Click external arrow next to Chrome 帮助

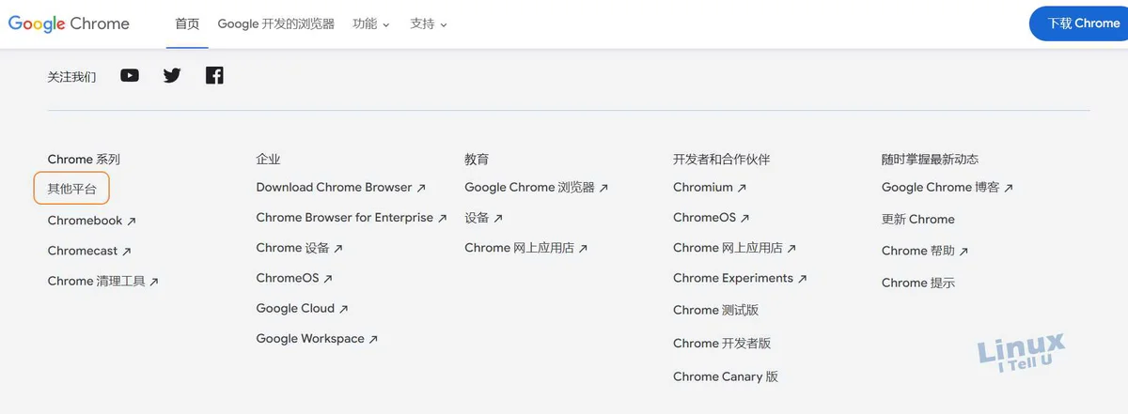point(963,252)
